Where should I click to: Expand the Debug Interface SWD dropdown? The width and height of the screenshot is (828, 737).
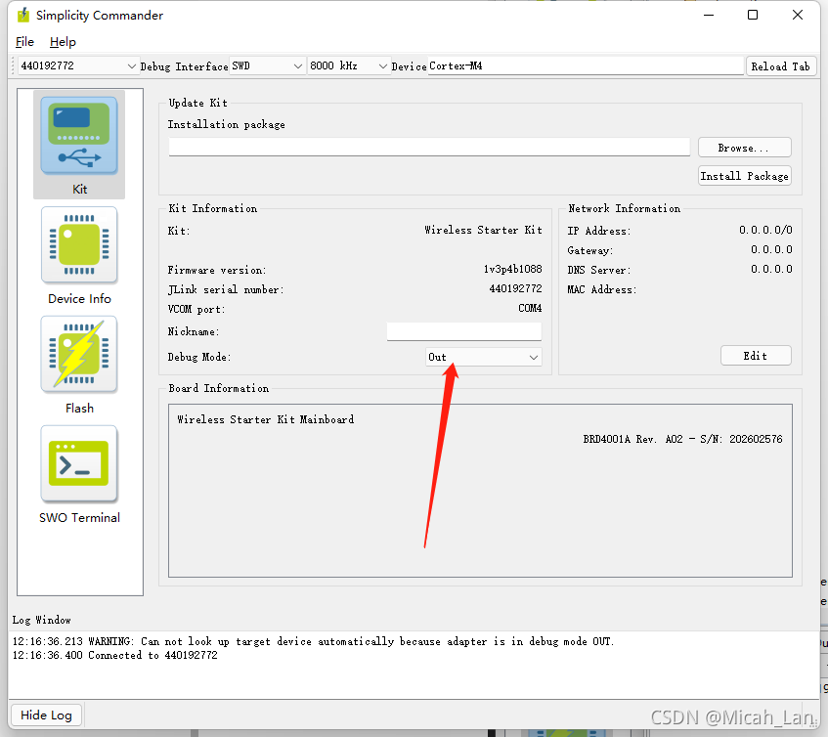click(267, 66)
